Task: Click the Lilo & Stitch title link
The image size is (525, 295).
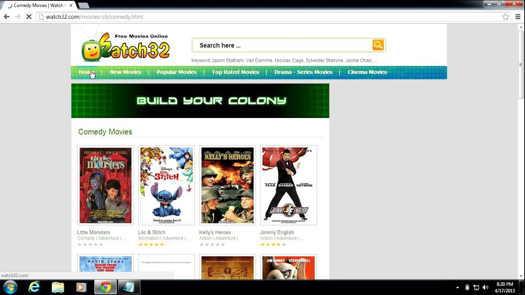Action: pyautogui.click(x=152, y=232)
